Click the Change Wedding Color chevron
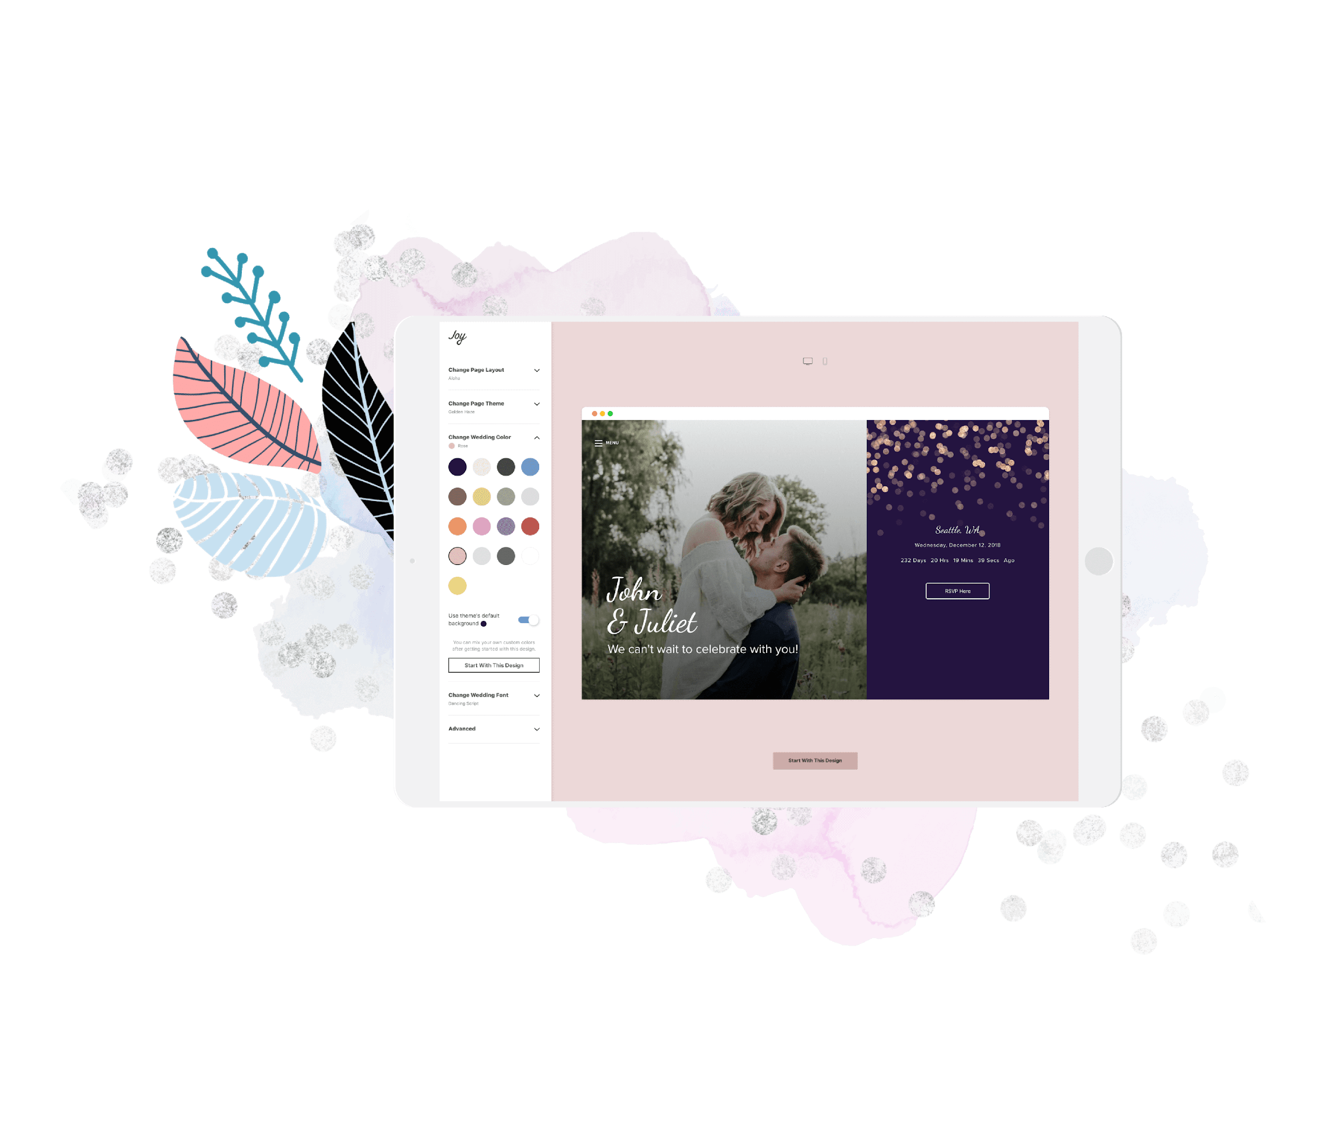Image resolution: width=1332 pixels, height=1130 pixels. pos(537,438)
